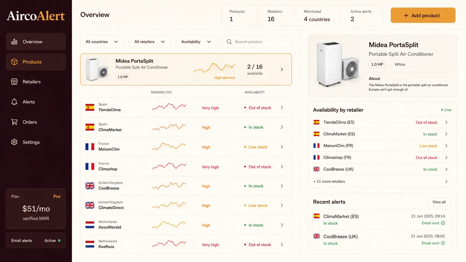Viewport: 466px width, 262px height.
Task: Open the All countries dropdown
Action: [102, 42]
